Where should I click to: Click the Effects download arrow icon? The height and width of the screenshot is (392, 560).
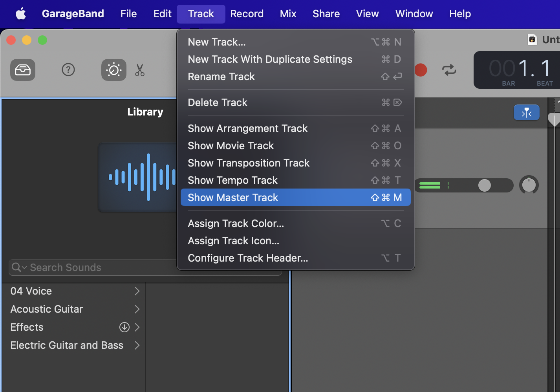click(x=124, y=327)
